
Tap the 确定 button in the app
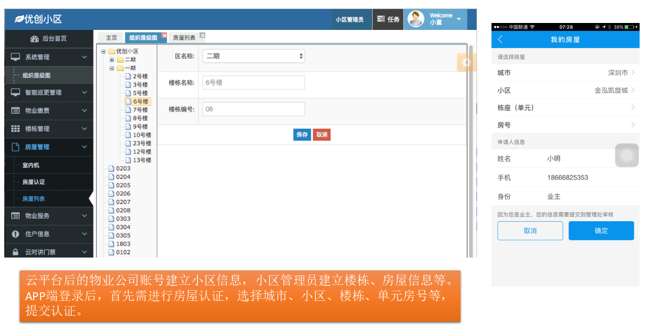[x=601, y=231]
